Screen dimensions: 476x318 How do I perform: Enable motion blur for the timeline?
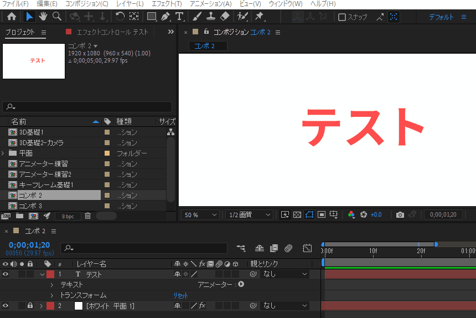tap(288, 248)
